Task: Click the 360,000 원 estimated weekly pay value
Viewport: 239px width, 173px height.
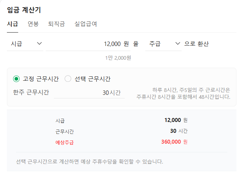Action: pyautogui.click(x=174, y=142)
